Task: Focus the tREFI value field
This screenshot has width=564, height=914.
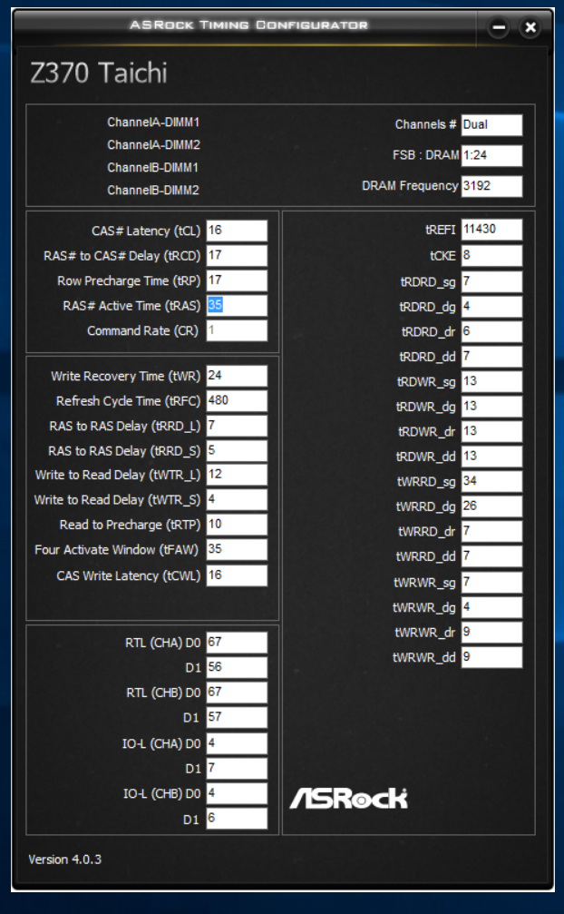Action: (x=491, y=230)
